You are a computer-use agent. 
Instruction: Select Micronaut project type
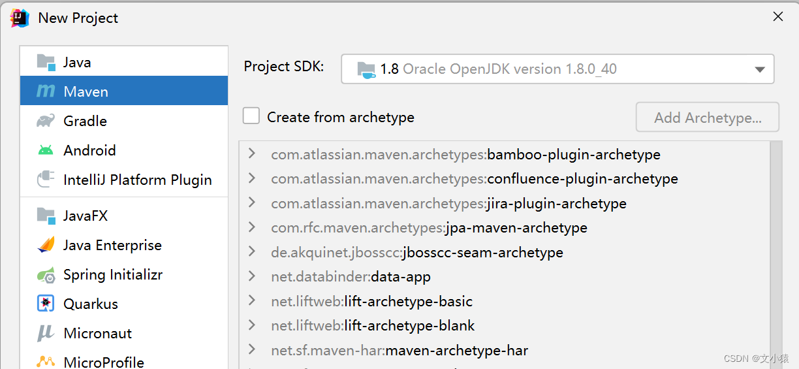click(x=124, y=333)
